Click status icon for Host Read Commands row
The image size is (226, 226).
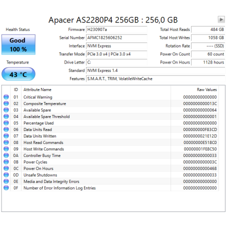6,142
